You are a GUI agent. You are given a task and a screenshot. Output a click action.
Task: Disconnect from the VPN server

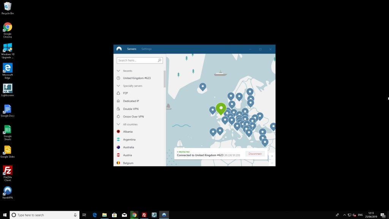[x=255, y=154]
